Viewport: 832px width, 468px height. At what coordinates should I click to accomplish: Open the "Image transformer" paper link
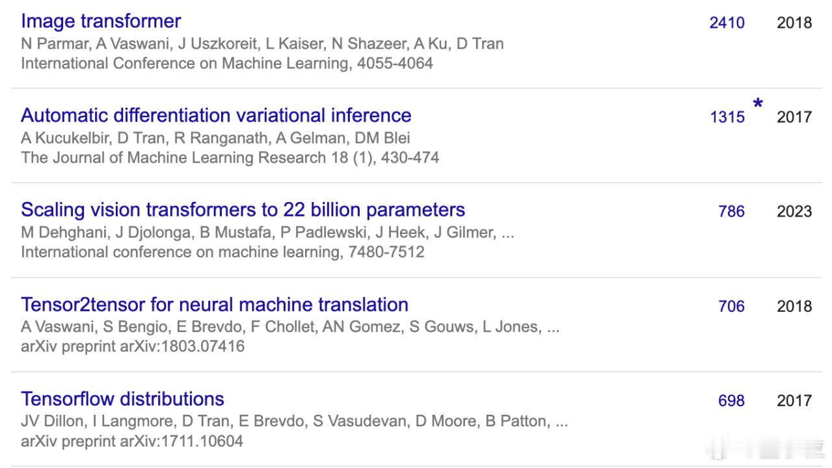coord(101,21)
